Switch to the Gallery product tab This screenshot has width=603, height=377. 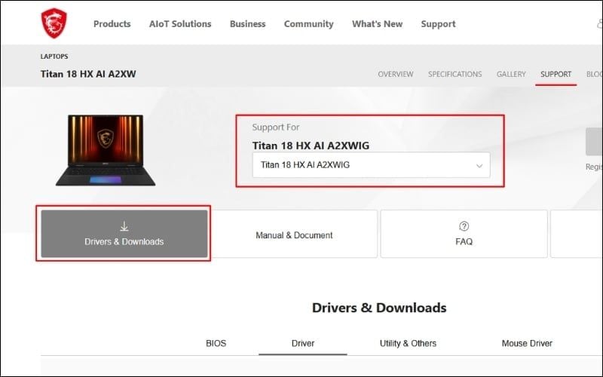click(x=511, y=74)
